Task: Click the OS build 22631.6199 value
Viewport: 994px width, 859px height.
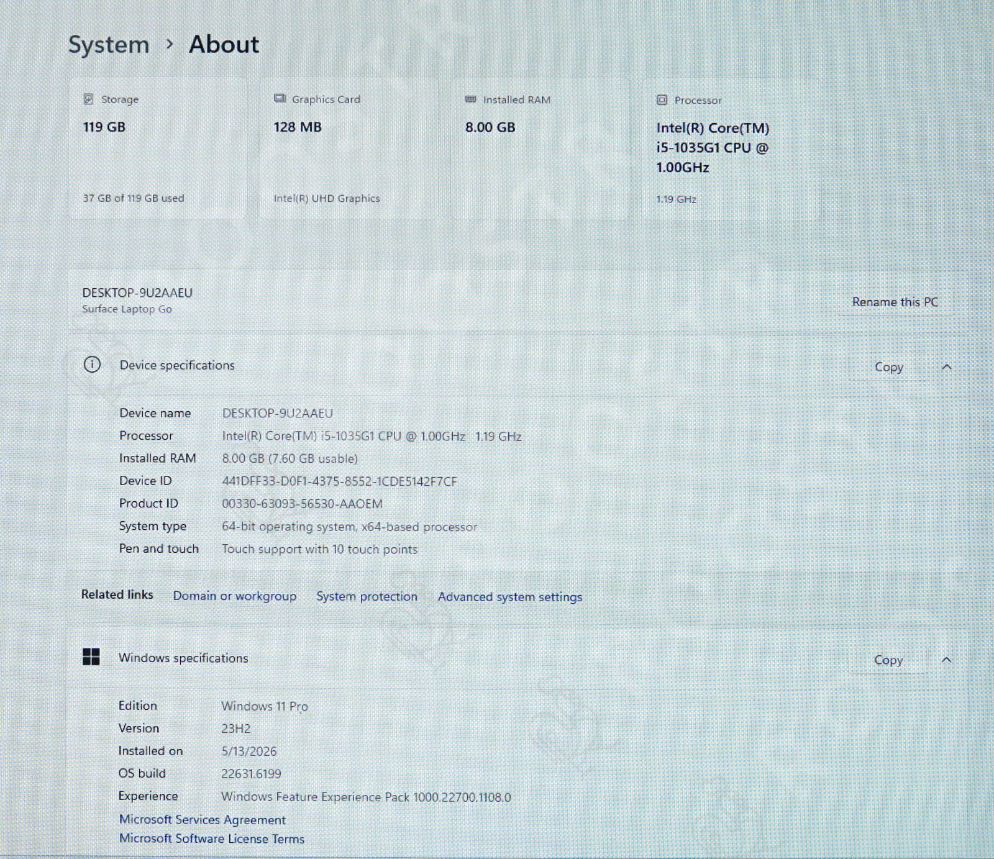Action: tap(251, 774)
